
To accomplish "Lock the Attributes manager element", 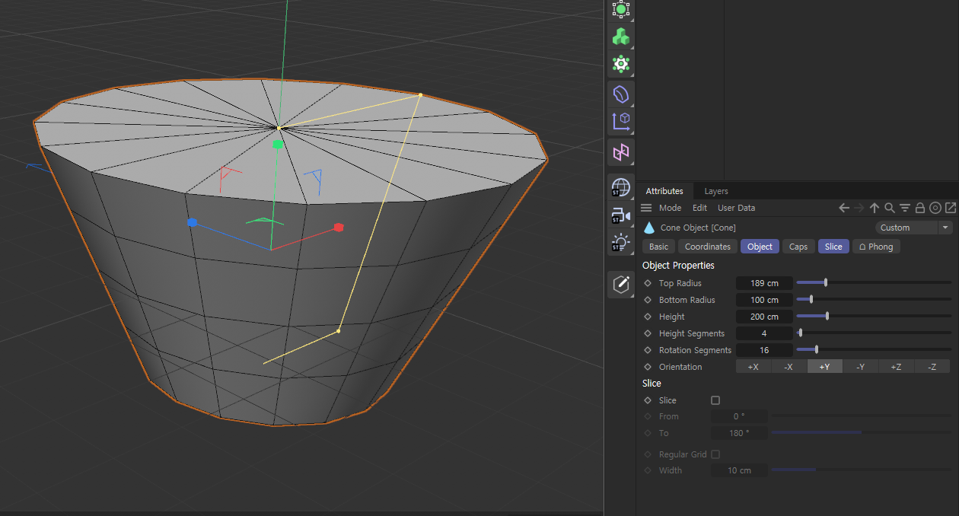I will [920, 208].
